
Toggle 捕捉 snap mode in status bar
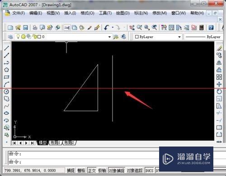(x=71, y=171)
